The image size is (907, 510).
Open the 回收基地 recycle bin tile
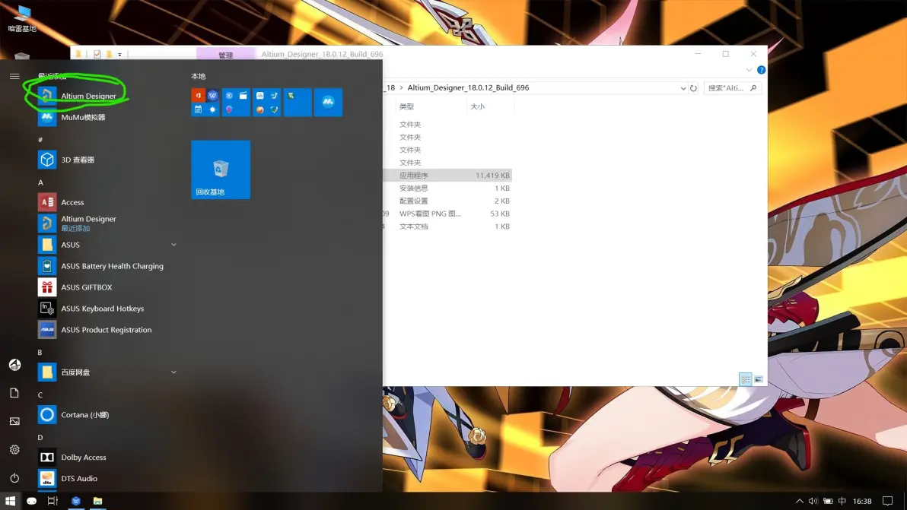click(x=221, y=169)
